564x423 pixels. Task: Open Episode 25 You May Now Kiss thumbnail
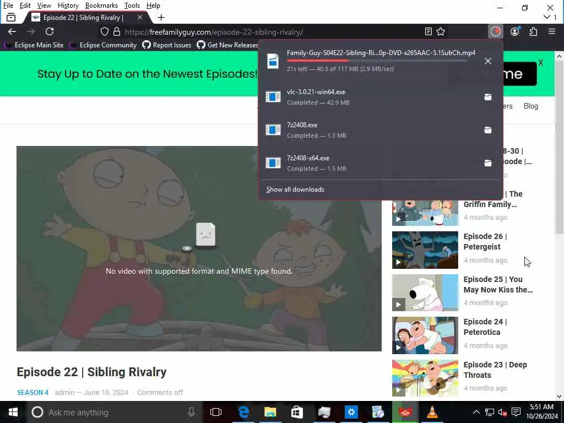point(425,292)
